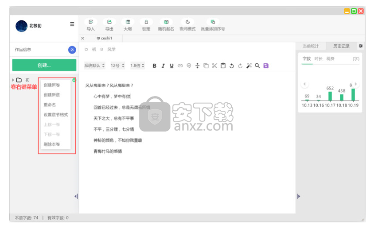Open the hamburger menu next to 北极初
Image resolution: width=374 pixels, height=229 pixels.
72,24
